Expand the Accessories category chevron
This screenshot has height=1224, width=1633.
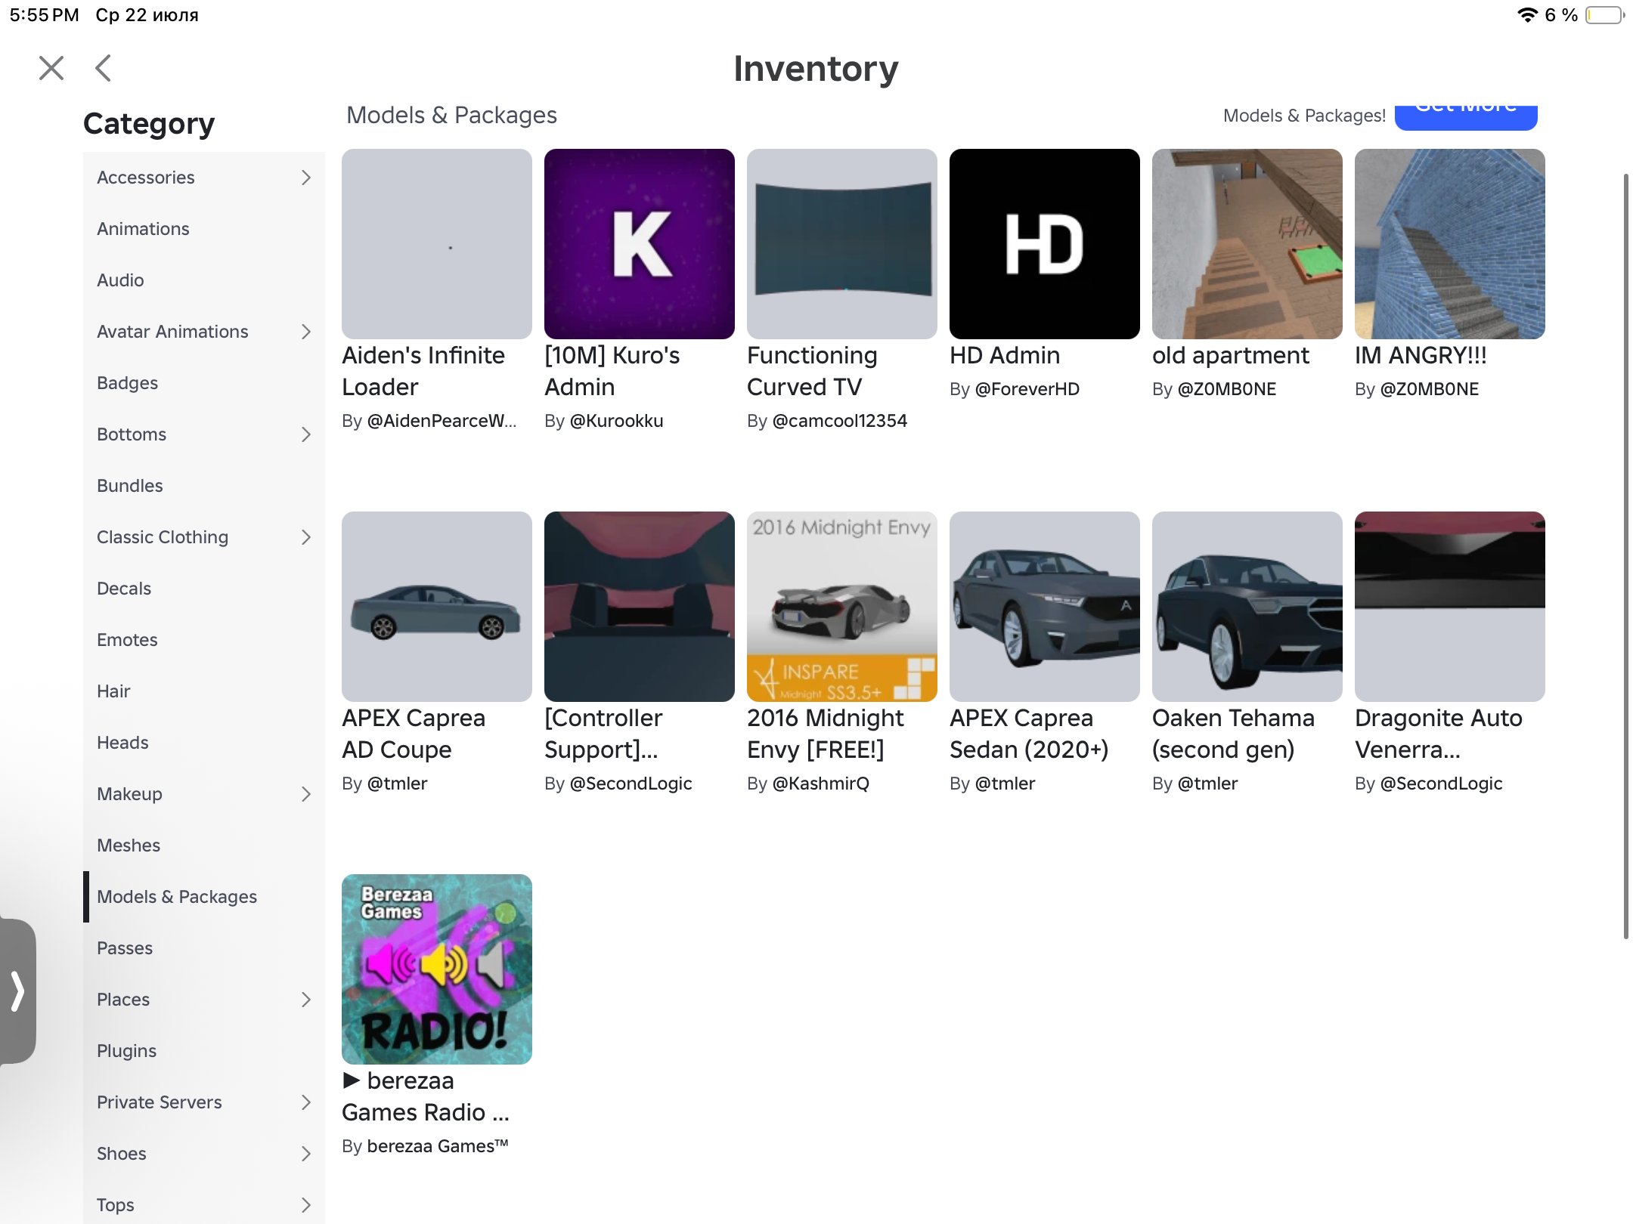pos(305,178)
